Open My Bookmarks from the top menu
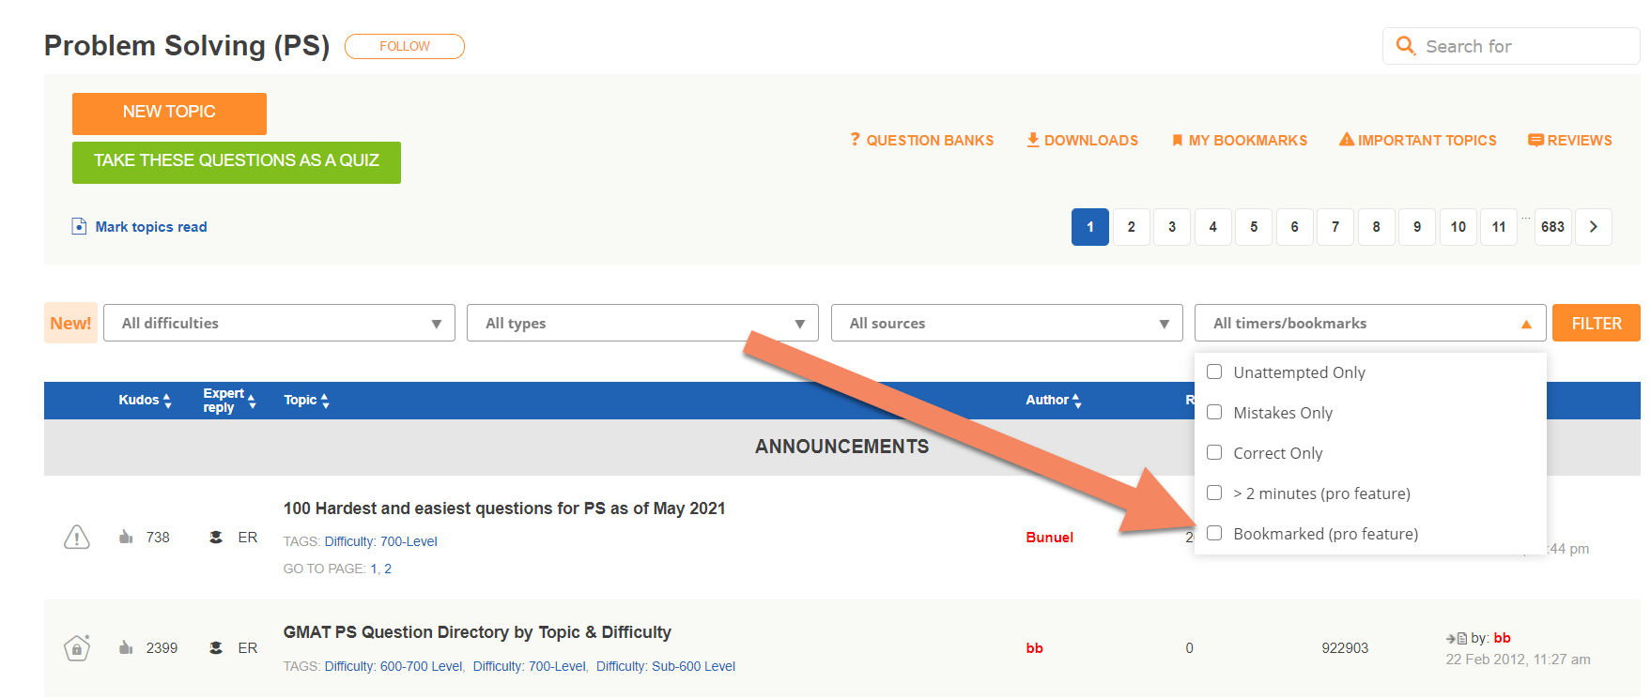 click(x=1239, y=140)
